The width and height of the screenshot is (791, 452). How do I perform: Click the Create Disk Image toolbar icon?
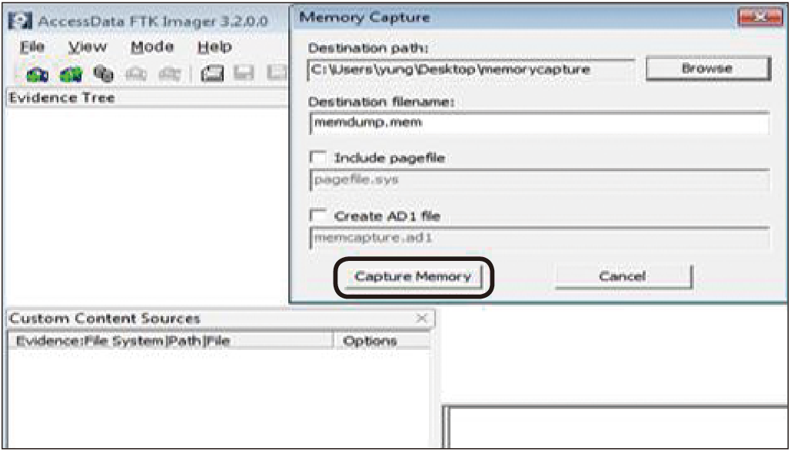click(212, 74)
